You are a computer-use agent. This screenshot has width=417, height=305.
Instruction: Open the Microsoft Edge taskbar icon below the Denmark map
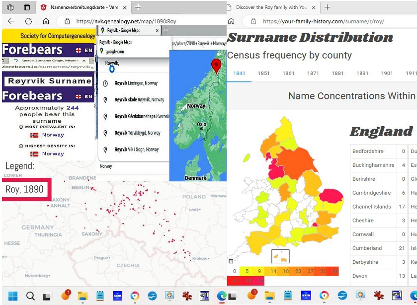click(x=221, y=296)
